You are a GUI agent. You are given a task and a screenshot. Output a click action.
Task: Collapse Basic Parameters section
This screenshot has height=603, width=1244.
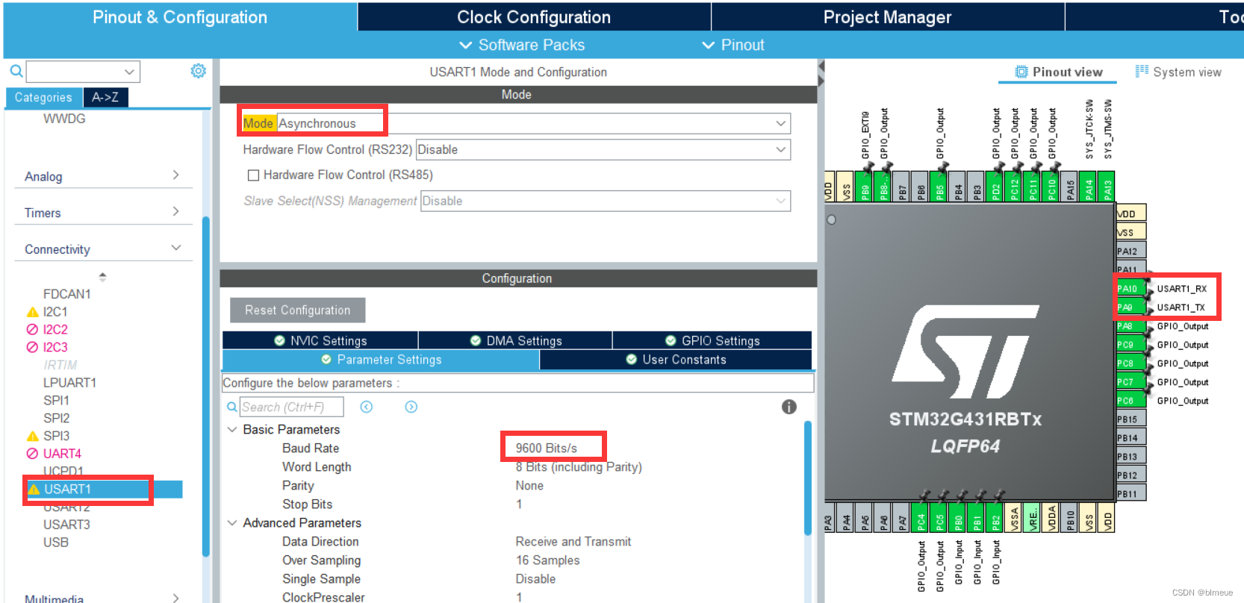coord(232,430)
